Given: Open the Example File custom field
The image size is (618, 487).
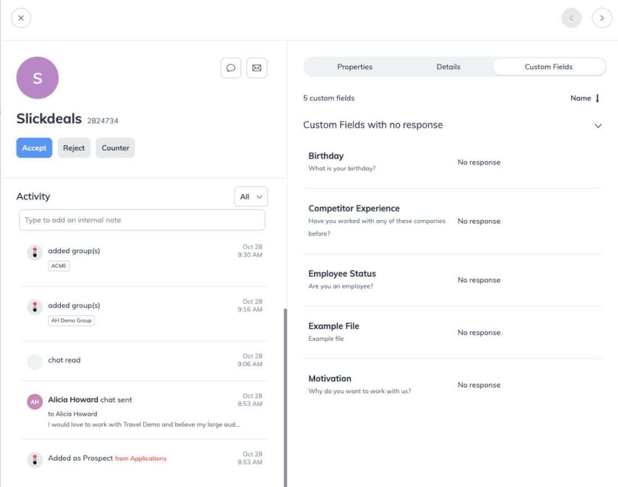Looking at the screenshot, I should tap(452, 332).
